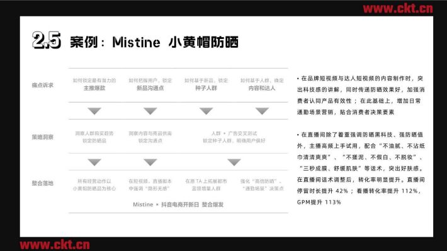Viewport: 447px width, 251px height.
Task: Click the arrow below 锁定防晒品
Action: pyautogui.click(x=94, y=162)
